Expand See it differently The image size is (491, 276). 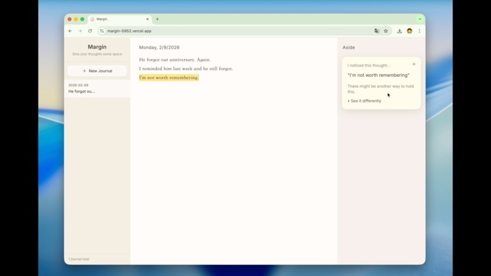click(364, 101)
